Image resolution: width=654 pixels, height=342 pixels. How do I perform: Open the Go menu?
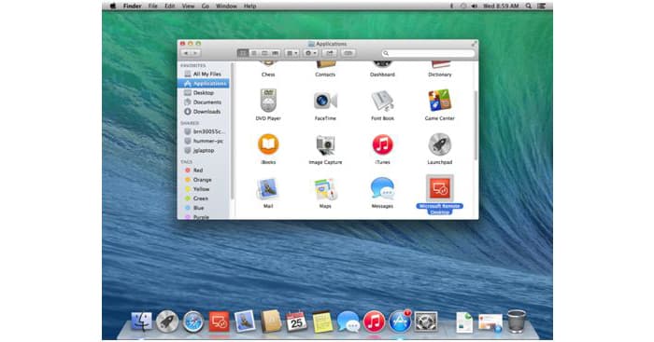coord(206,6)
